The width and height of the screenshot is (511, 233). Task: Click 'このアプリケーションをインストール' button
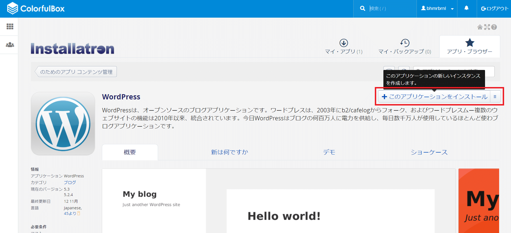[434, 97]
